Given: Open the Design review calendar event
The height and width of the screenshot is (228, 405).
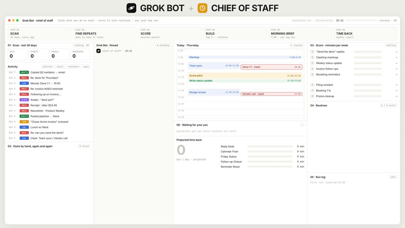Looking at the screenshot, I should [214, 92].
